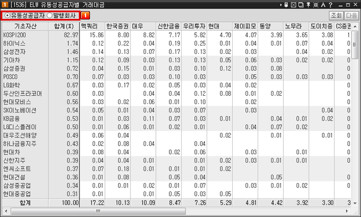361x217 pixels.
Task: Click the vertical scrollbar up arrow
Action: click(355, 26)
